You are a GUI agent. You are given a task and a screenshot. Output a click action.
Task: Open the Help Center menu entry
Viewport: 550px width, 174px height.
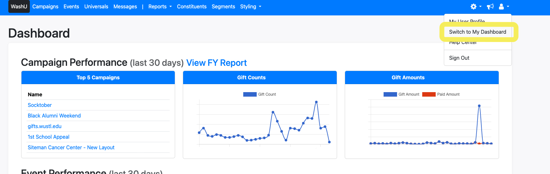coord(463,42)
